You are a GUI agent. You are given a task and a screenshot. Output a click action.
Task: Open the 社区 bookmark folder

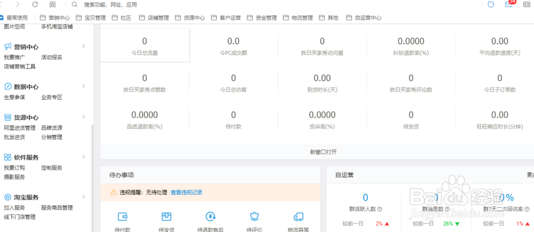point(122,18)
